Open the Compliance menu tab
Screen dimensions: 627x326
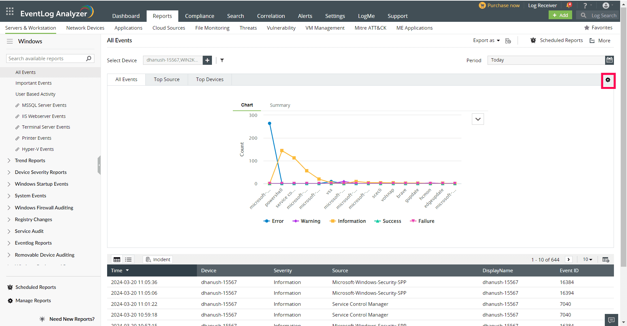click(x=200, y=16)
